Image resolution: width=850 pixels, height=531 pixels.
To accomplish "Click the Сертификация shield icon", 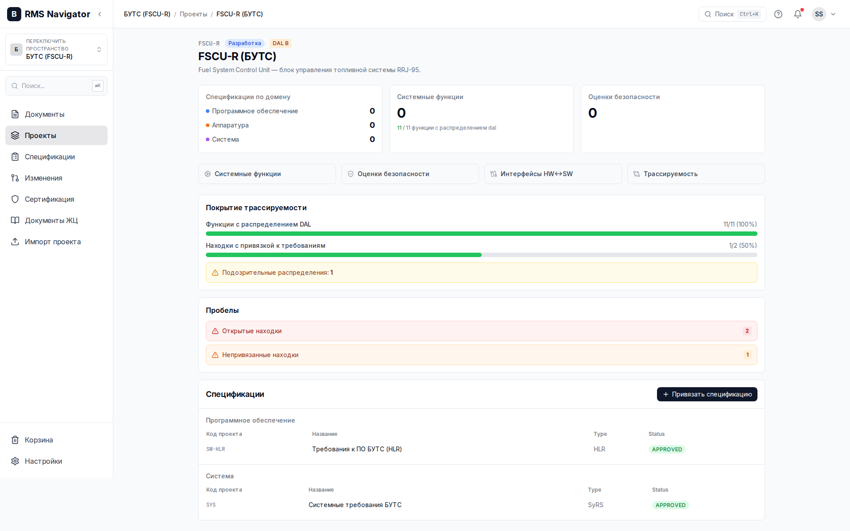I will [15, 199].
